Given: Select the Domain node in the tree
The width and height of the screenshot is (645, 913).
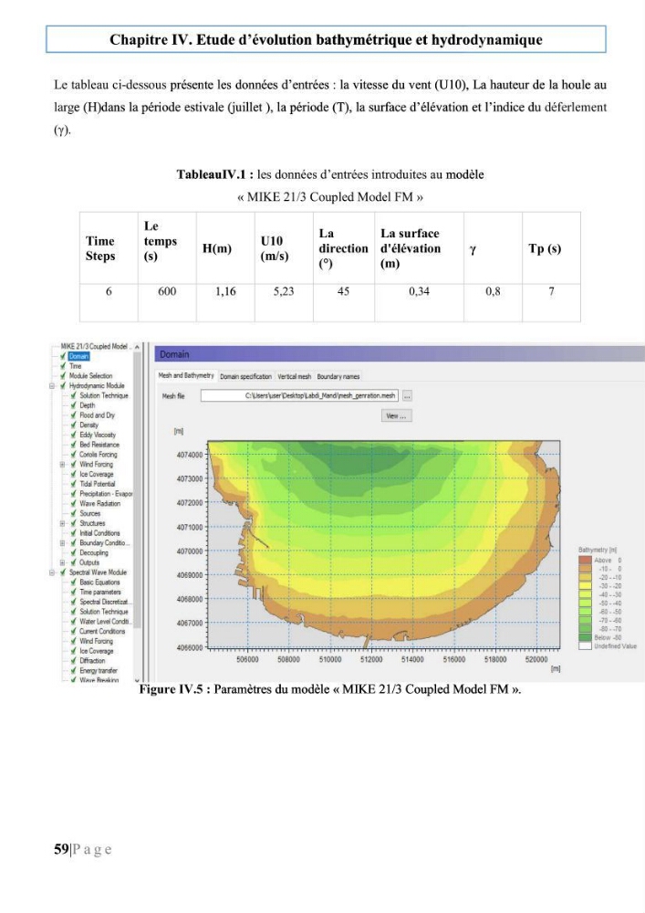Looking at the screenshot, I should [x=78, y=356].
